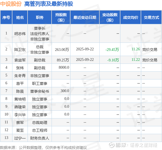Click sequence number 13
The image size is (162, 150).
pos(6,138)
